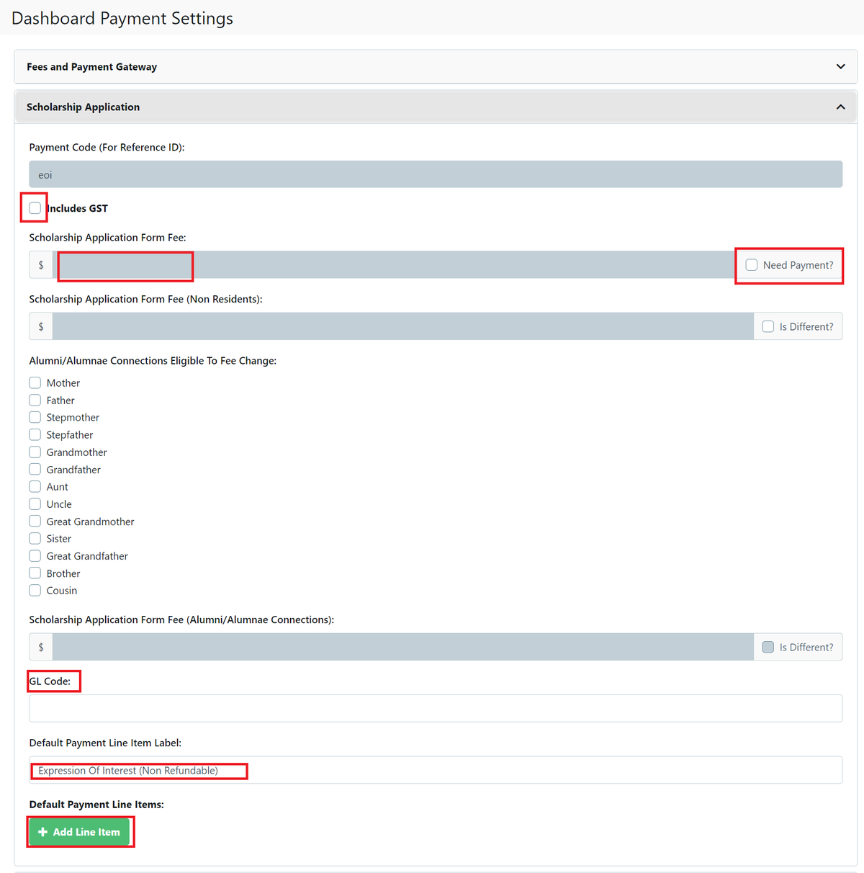This screenshot has height=873, width=864.
Task: Check the Need Payment? option
Action: [x=752, y=265]
